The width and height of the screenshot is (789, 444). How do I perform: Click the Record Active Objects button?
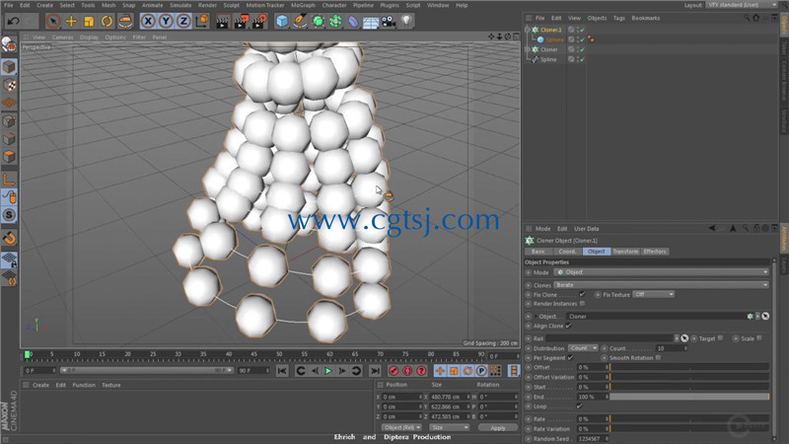[x=394, y=371]
